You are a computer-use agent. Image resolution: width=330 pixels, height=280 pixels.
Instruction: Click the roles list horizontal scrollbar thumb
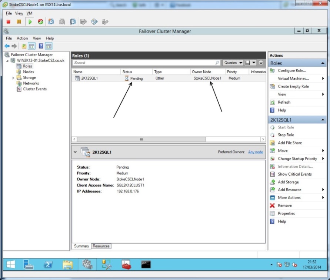click(141, 139)
